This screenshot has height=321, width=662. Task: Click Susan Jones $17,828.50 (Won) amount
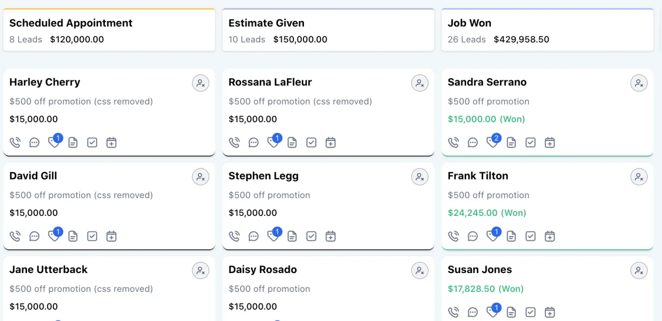485,289
